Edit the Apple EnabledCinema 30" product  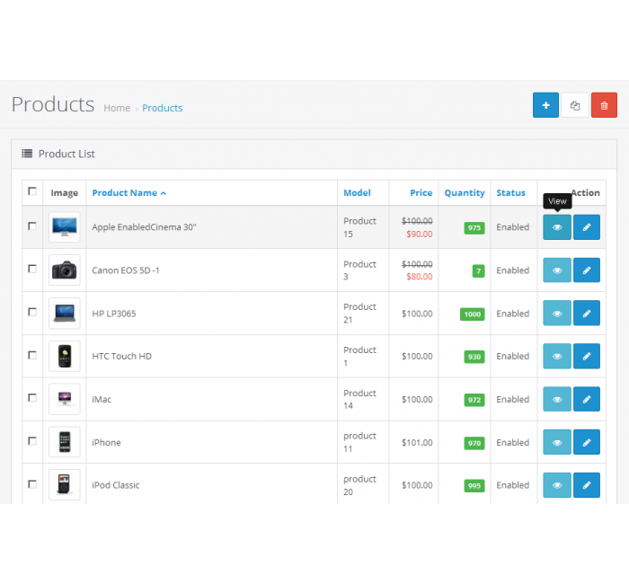[x=587, y=227]
